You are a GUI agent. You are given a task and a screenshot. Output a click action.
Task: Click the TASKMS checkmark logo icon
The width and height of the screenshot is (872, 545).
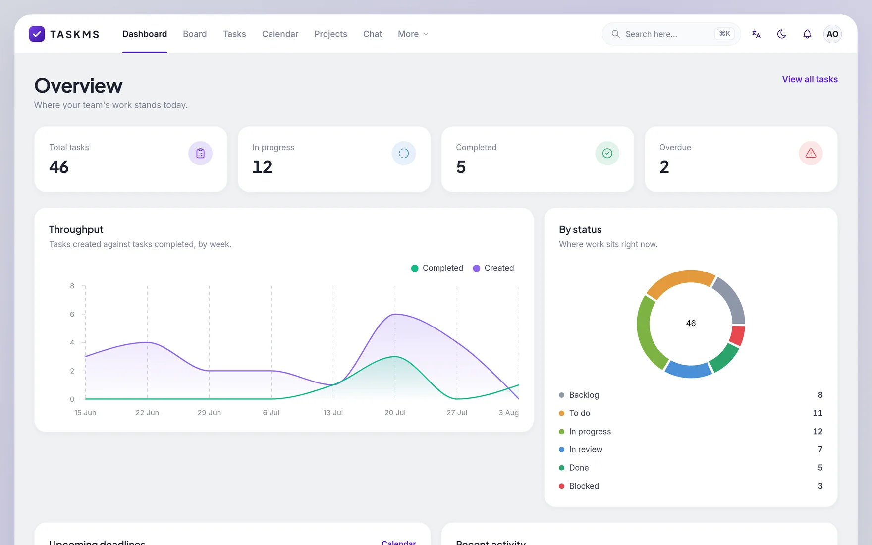click(37, 34)
